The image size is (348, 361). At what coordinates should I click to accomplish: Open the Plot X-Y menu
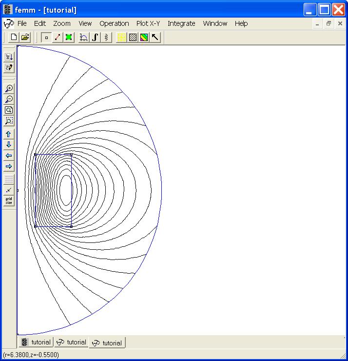[x=148, y=23]
